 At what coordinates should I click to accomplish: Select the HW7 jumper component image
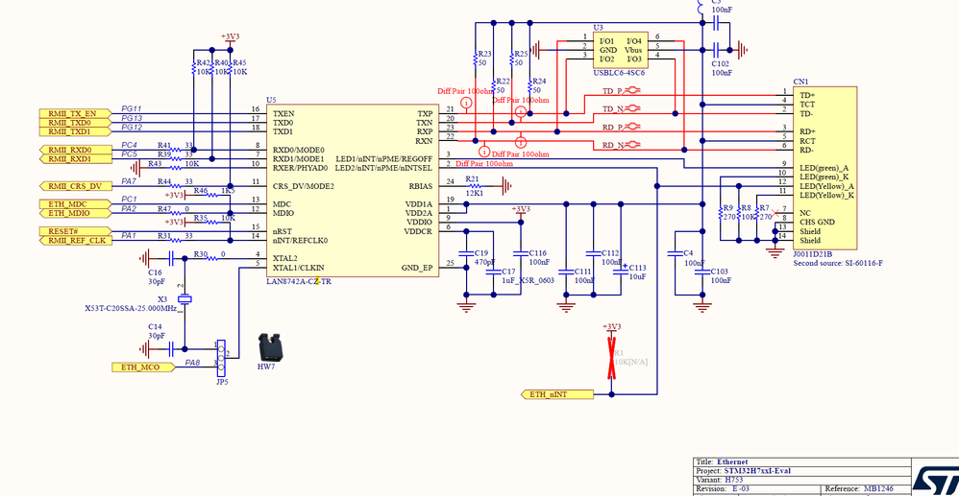[269, 346]
